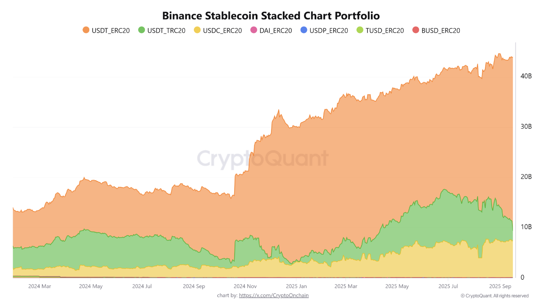Click the 2025 Jan x-axis label
This screenshot has width=542, height=305.
point(297,286)
